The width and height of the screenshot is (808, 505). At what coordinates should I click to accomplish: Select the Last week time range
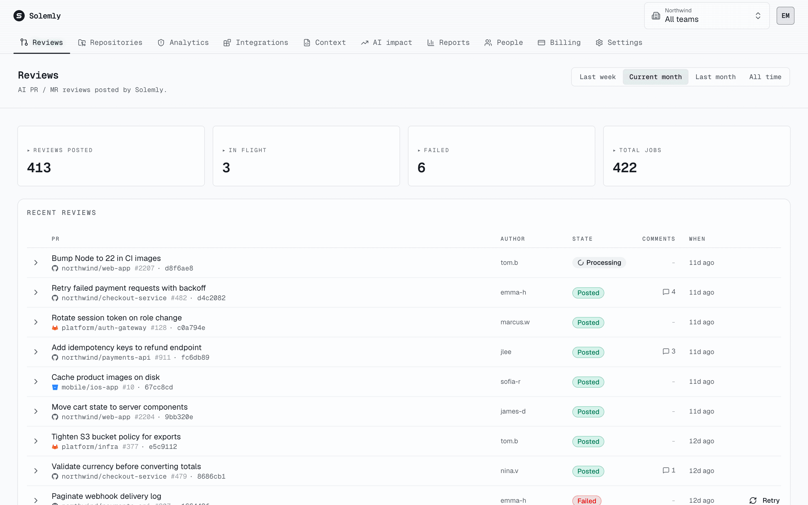(597, 77)
